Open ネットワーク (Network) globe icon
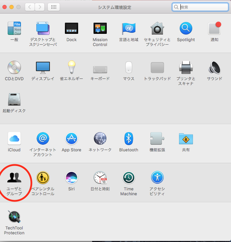This screenshot has width=231, height=242. tap(100, 138)
